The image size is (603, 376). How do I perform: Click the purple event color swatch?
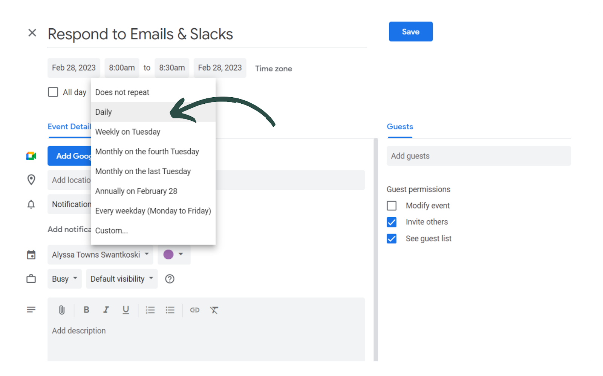(x=168, y=255)
